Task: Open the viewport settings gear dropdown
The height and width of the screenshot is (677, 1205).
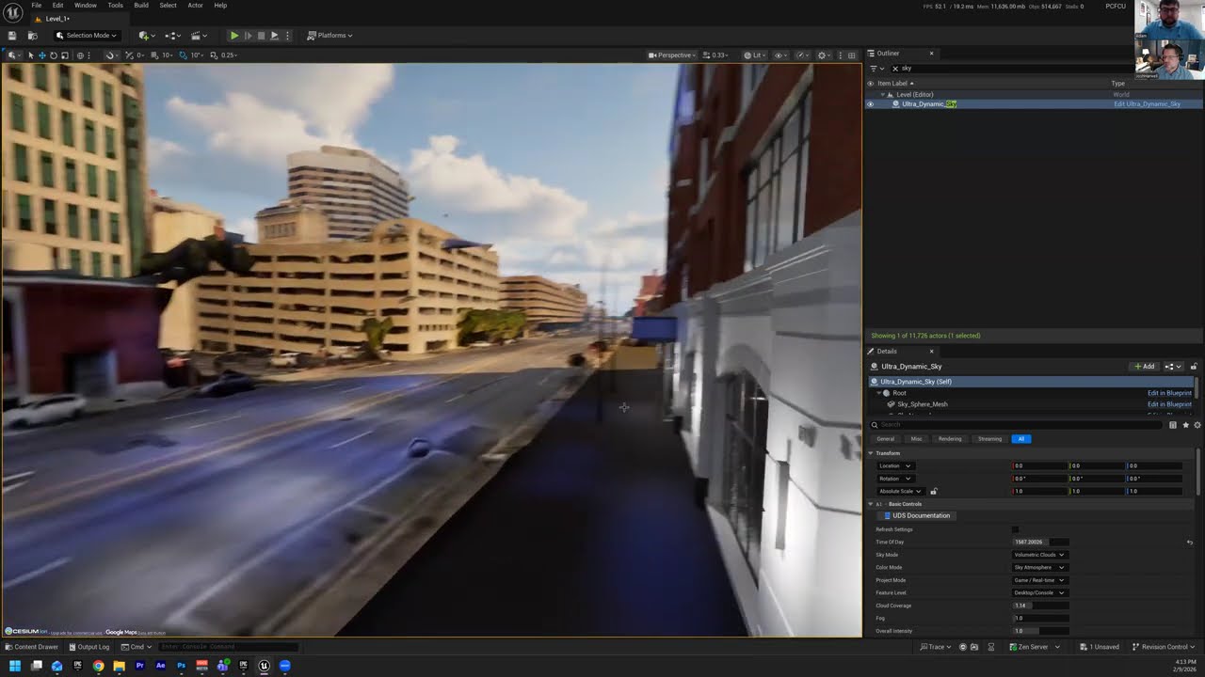Action: coord(824,55)
